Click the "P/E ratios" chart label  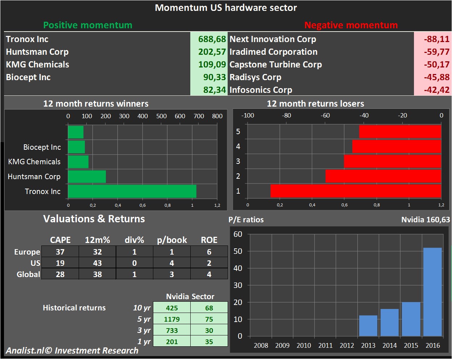[246, 220]
